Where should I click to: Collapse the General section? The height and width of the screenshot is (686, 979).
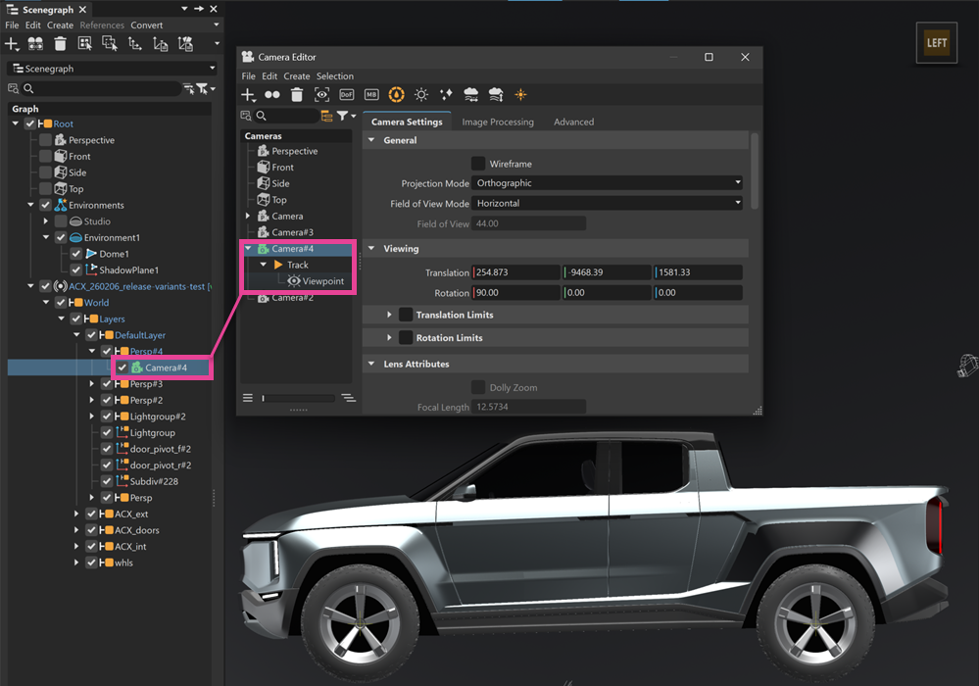click(x=371, y=140)
